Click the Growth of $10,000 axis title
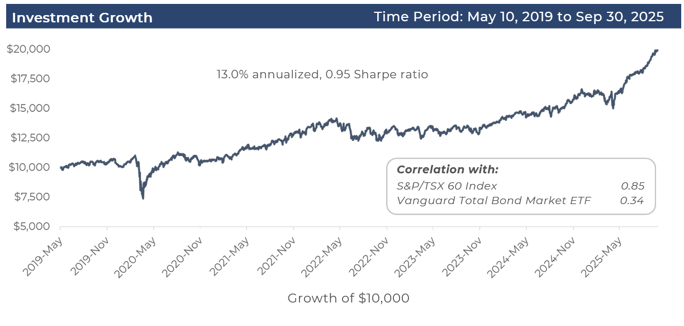Screen dimensions: 684x326 [x=348, y=299]
